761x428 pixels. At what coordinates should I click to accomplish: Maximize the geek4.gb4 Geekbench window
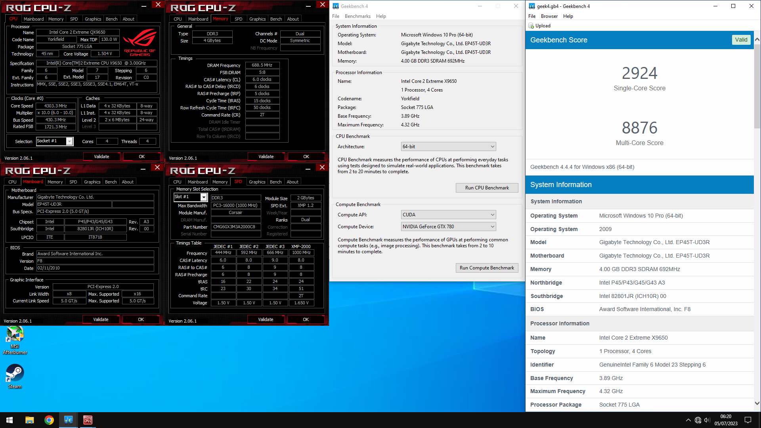click(x=733, y=6)
